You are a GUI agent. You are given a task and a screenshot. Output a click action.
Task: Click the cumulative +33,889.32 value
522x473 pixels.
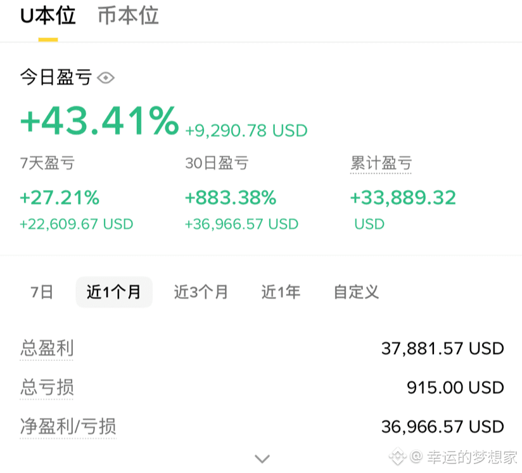[403, 198]
